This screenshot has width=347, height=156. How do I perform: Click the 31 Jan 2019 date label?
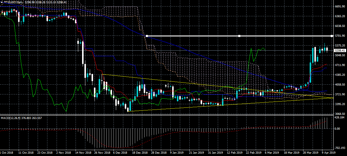click(215, 153)
